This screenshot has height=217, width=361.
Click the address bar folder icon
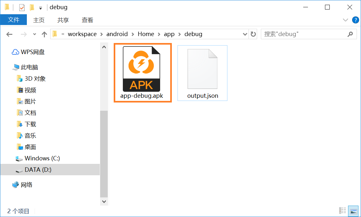tap(55, 34)
